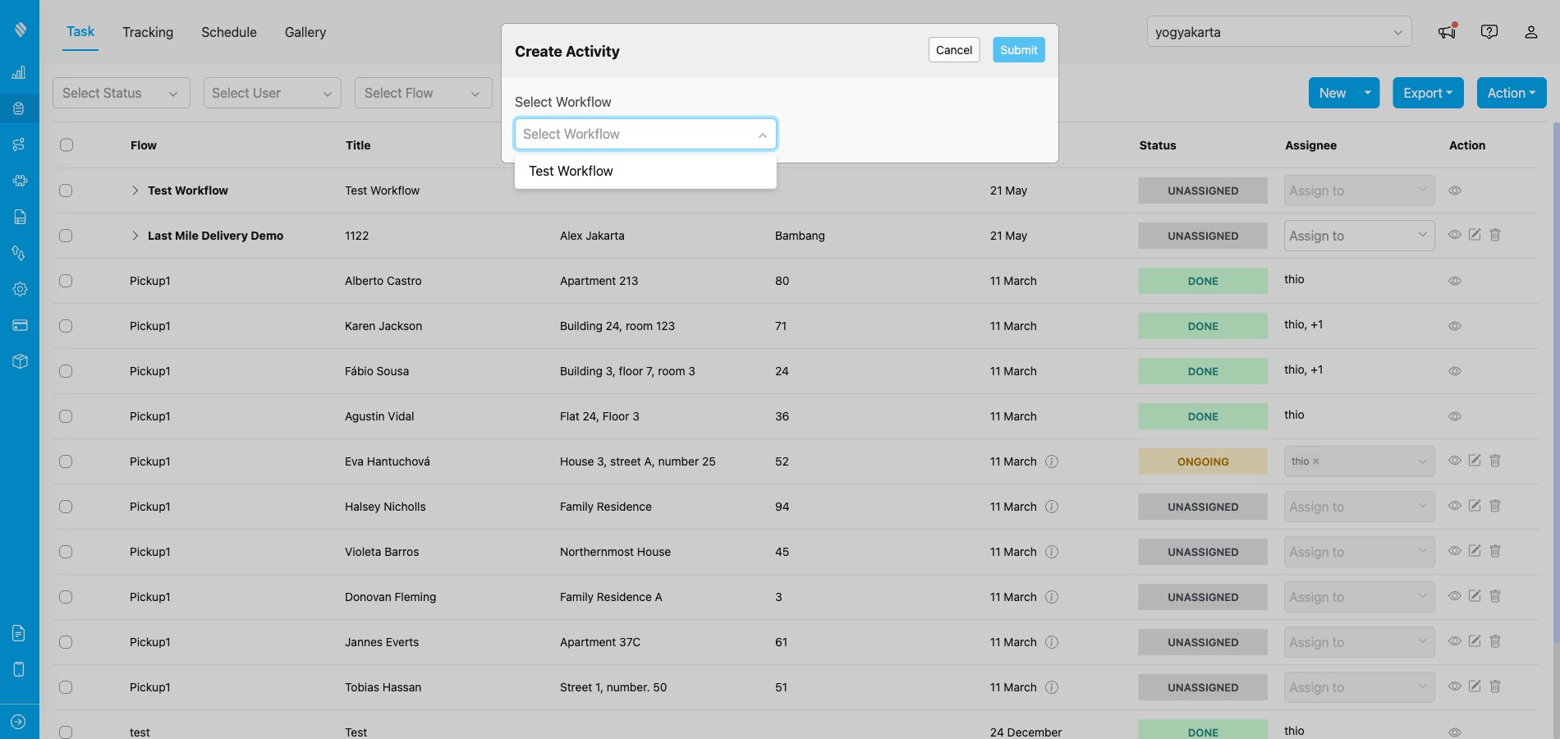The height and width of the screenshot is (739, 1560).
Task: Open the announcements megaphone icon
Action: click(x=1447, y=32)
